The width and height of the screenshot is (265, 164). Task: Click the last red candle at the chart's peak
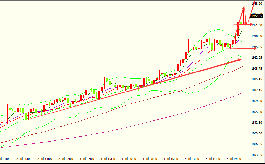pos(244,19)
